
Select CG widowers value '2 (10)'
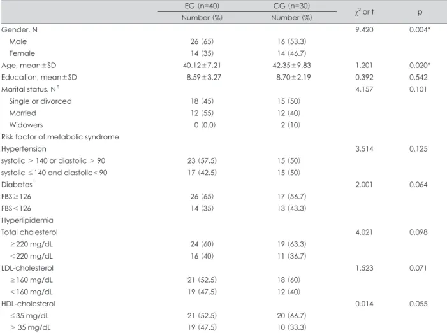click(x=291, y=125)
